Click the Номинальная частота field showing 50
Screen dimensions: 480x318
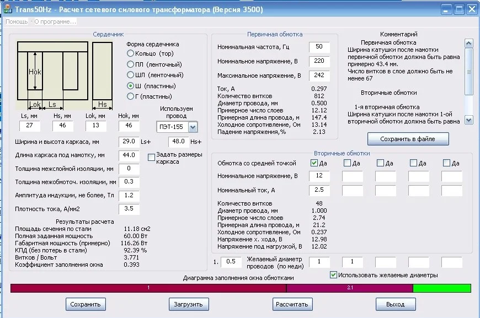click(x=319, y=47)
